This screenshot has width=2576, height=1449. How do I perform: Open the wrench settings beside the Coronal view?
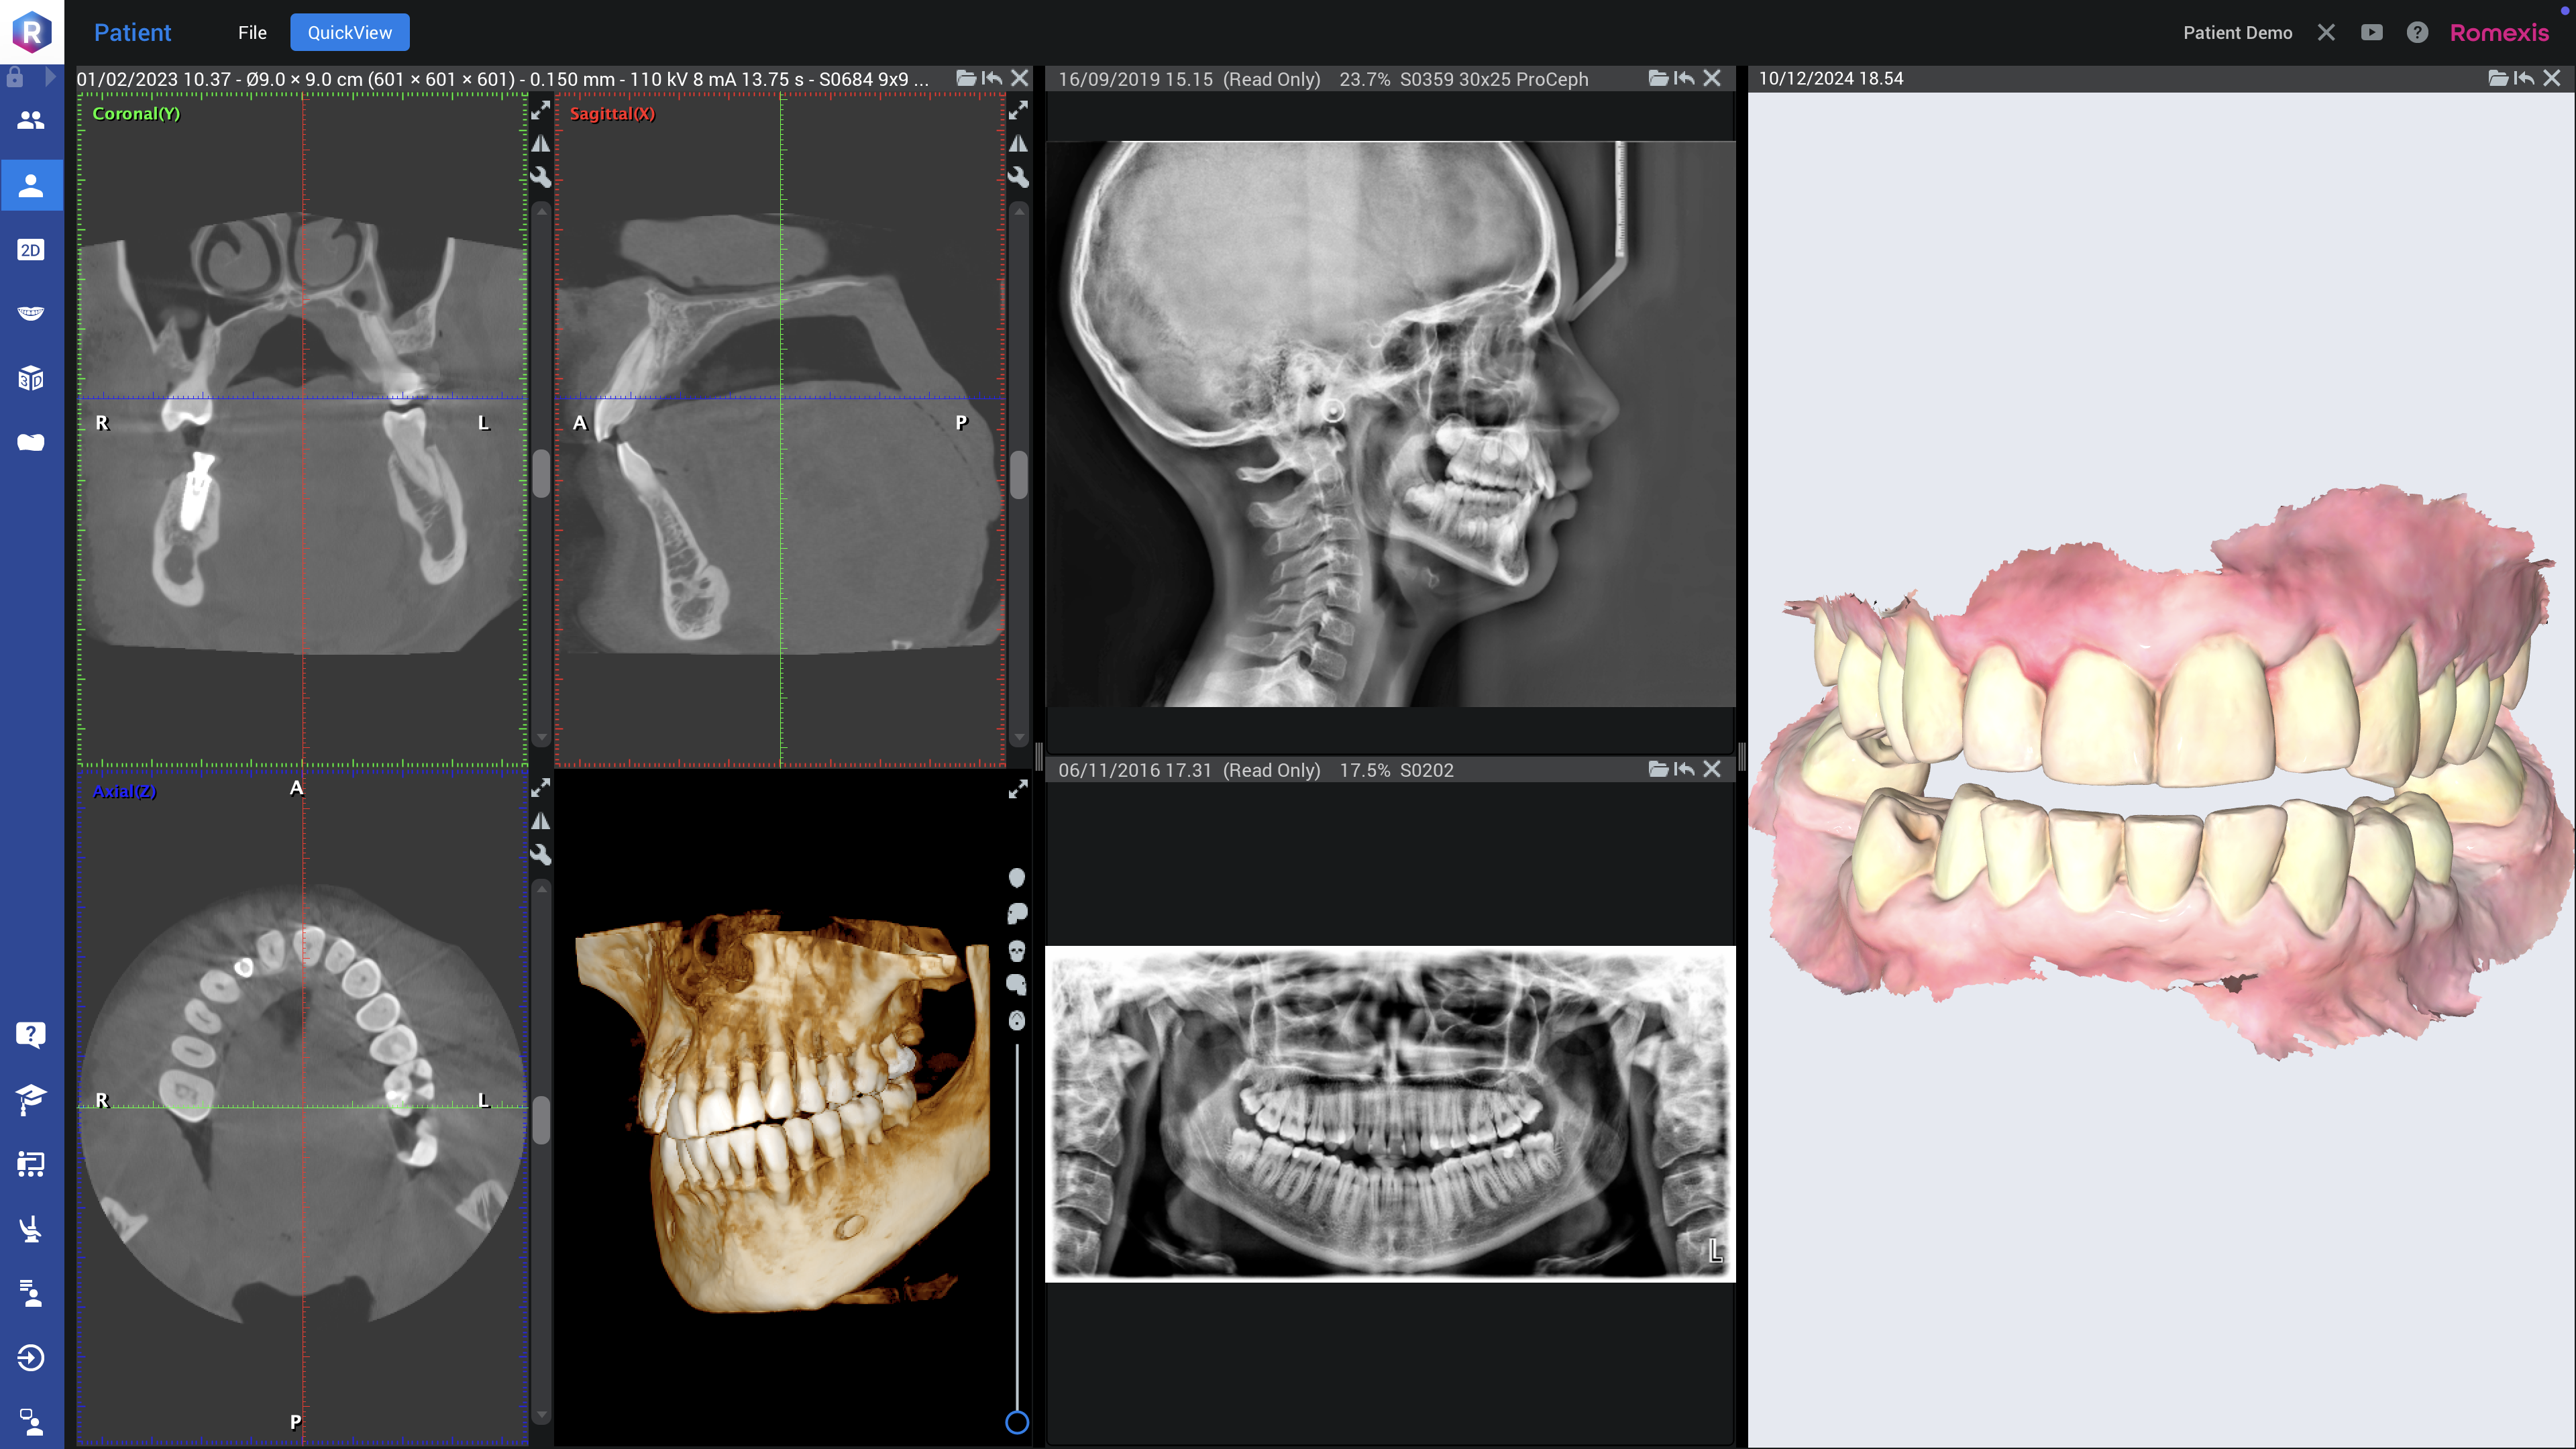(540, 178)
